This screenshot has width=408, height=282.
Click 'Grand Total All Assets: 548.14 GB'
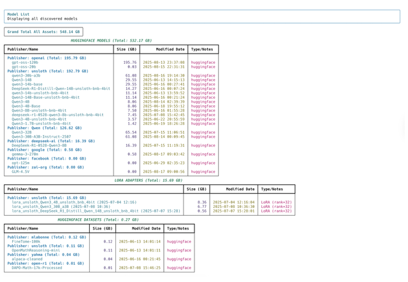click(43, 32)
